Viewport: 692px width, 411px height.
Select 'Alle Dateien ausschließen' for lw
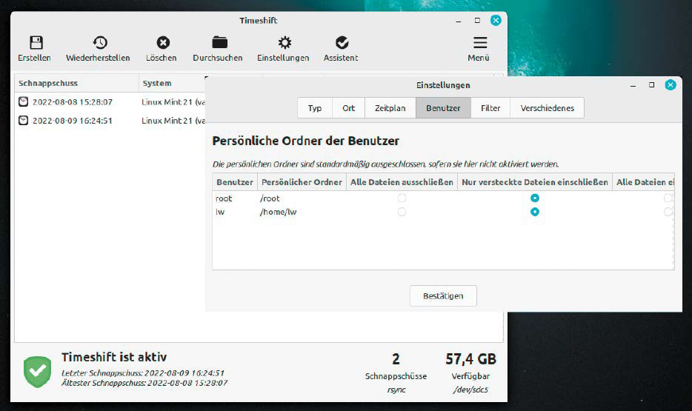(402, 212)
